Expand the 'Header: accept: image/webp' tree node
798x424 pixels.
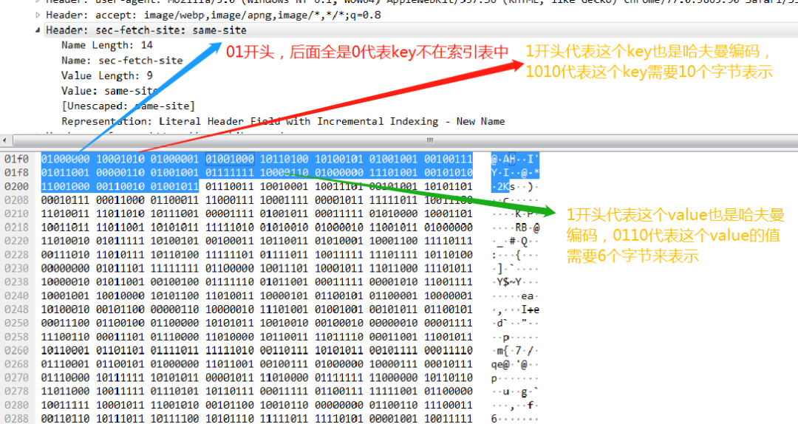point(38,15)
